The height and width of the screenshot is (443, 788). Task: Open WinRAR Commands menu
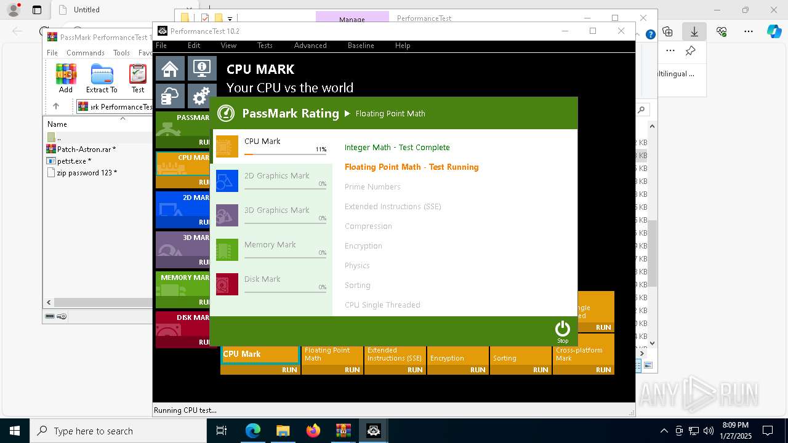coord(86,53)
